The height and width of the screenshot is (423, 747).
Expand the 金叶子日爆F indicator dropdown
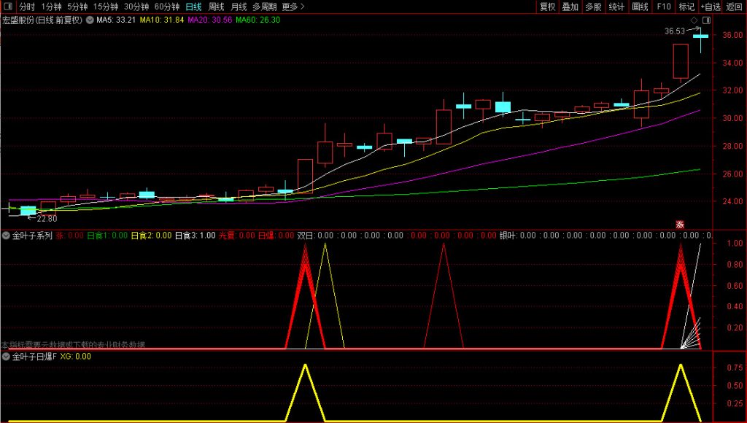click(x=7, y=357)
